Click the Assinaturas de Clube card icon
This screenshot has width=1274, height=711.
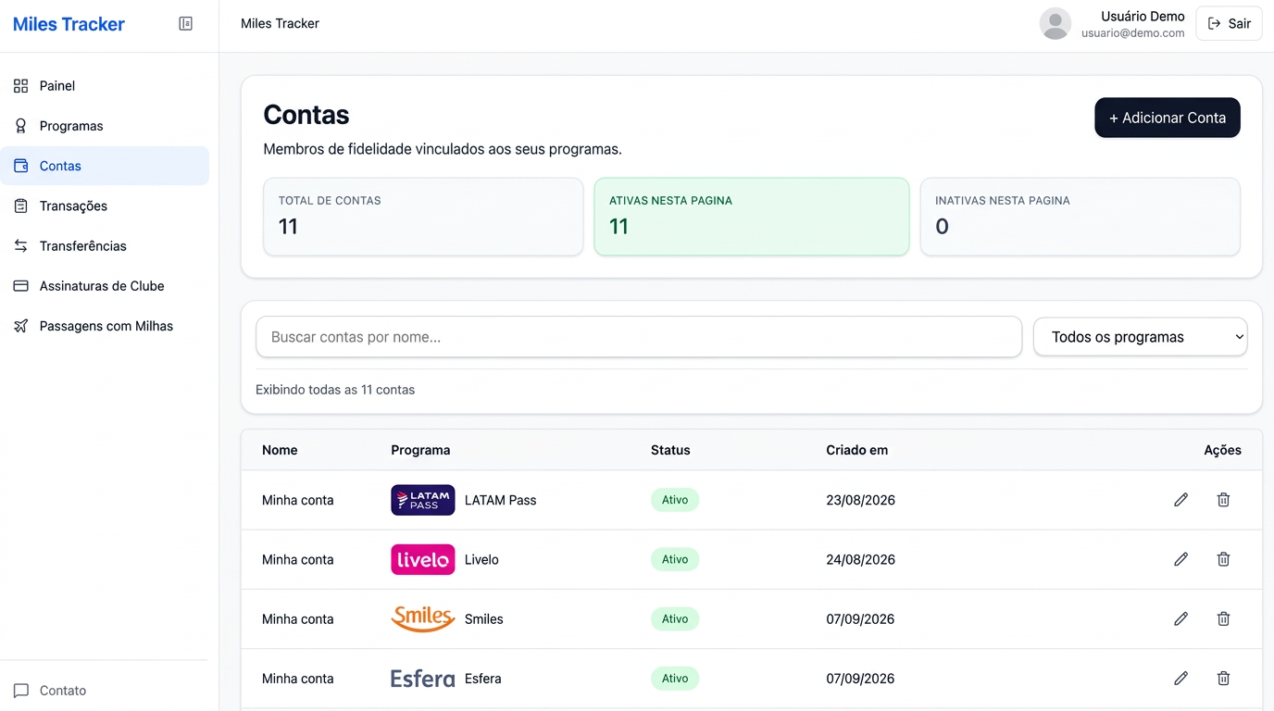(20, 286)
